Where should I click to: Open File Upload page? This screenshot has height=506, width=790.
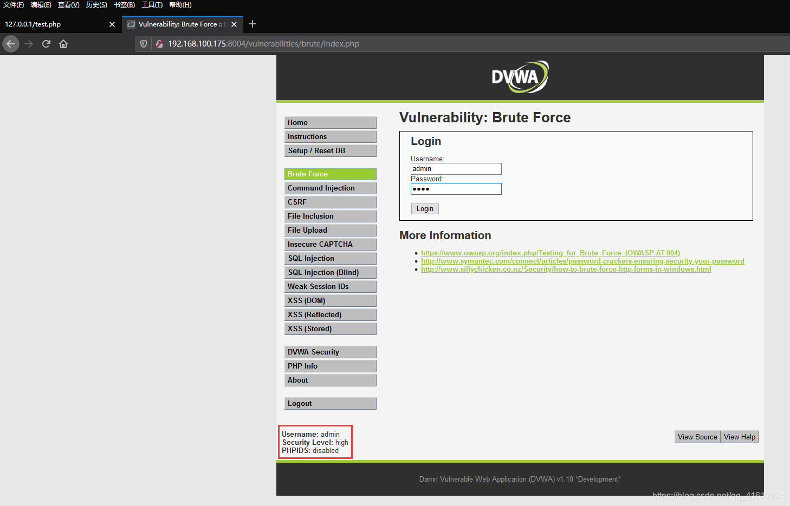coord(331,230)
